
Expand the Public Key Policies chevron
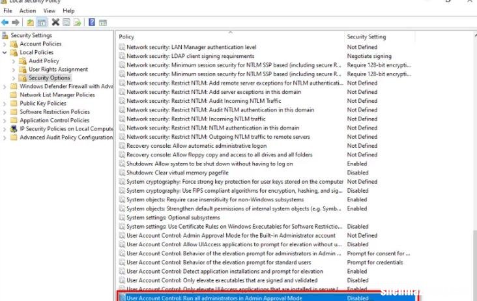click(x=5, y=104)
